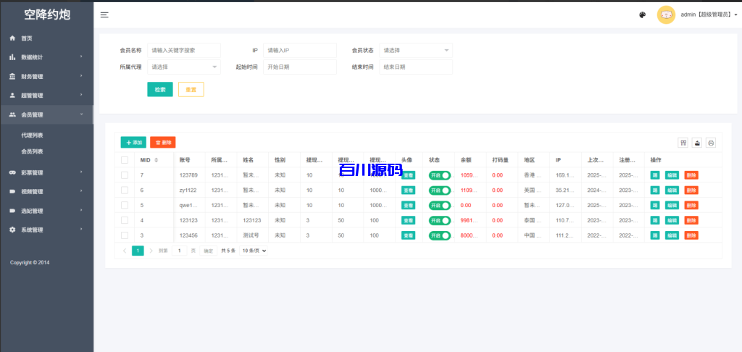Check the box for row MID 7

(x=125, y=175)
